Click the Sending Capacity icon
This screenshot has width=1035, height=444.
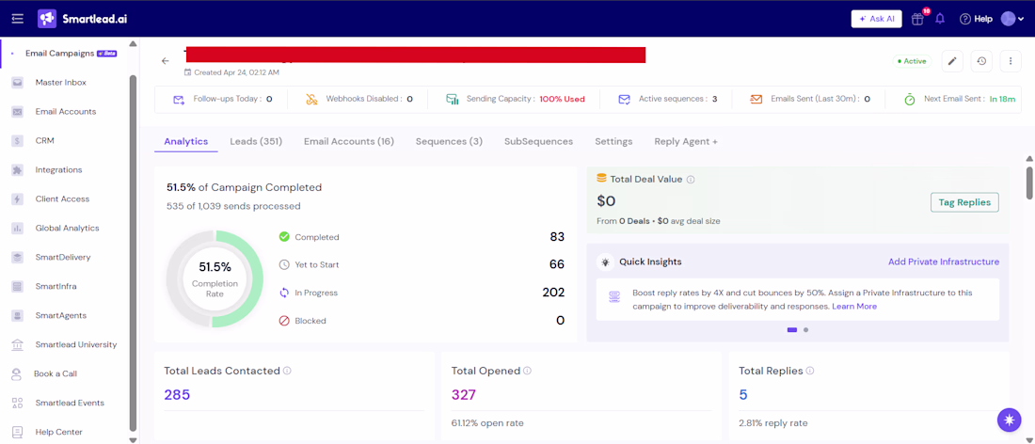tap(453, 100)
